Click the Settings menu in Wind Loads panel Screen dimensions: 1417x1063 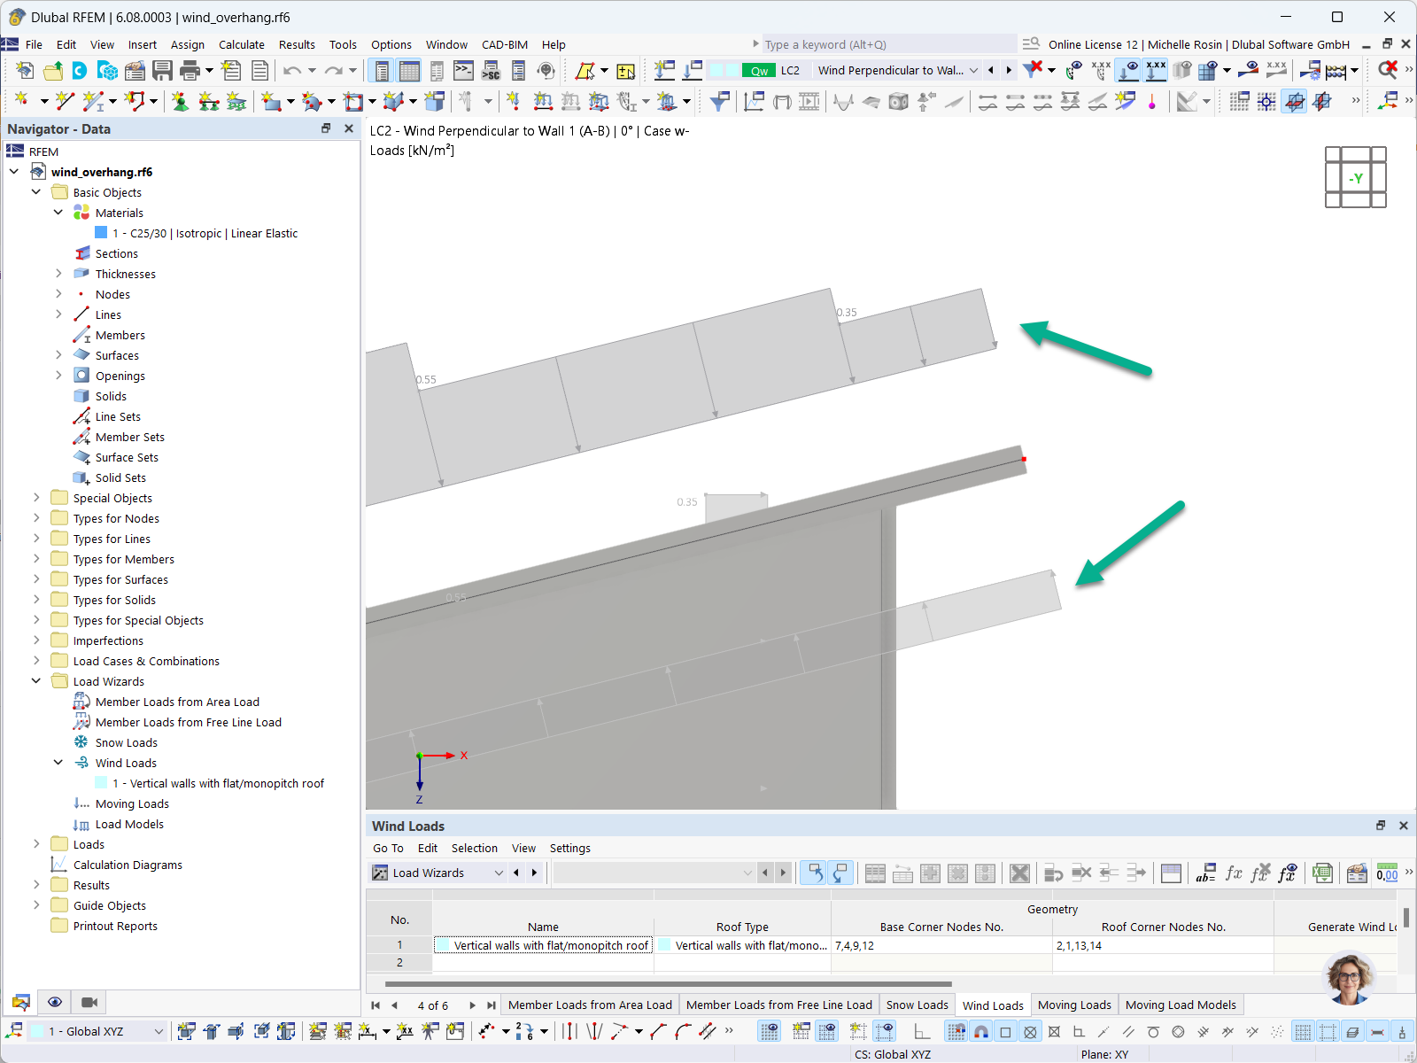tap(569, 848)
